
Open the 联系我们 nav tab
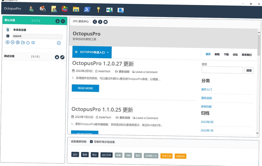[x=247, y=55]
